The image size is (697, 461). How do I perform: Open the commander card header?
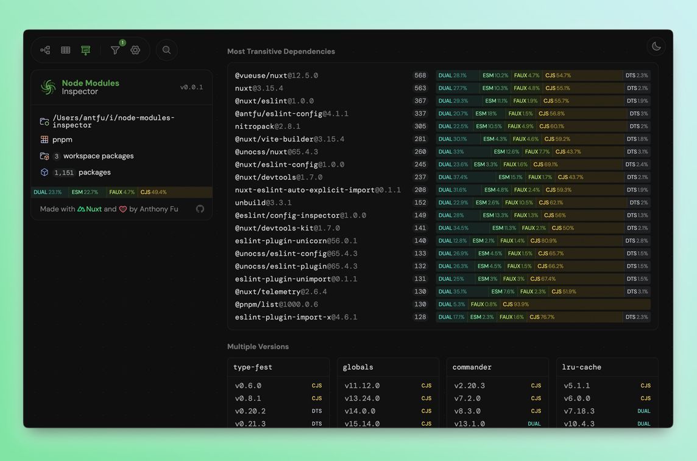click(x=497, y=367)
